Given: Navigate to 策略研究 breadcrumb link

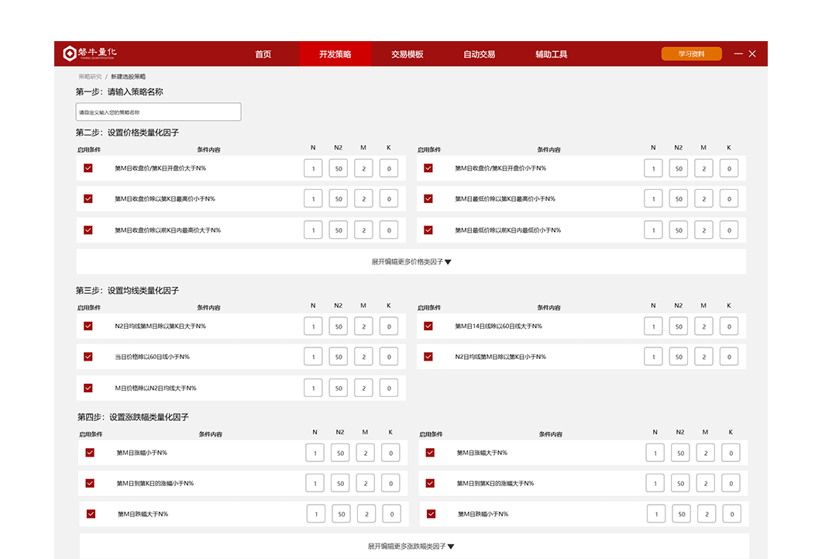Looking at the screenshot, I should pos(90,77).
